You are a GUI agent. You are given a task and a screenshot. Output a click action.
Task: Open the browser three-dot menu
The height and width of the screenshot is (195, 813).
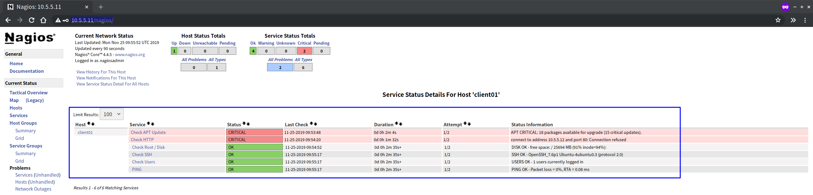pos(805,20)
